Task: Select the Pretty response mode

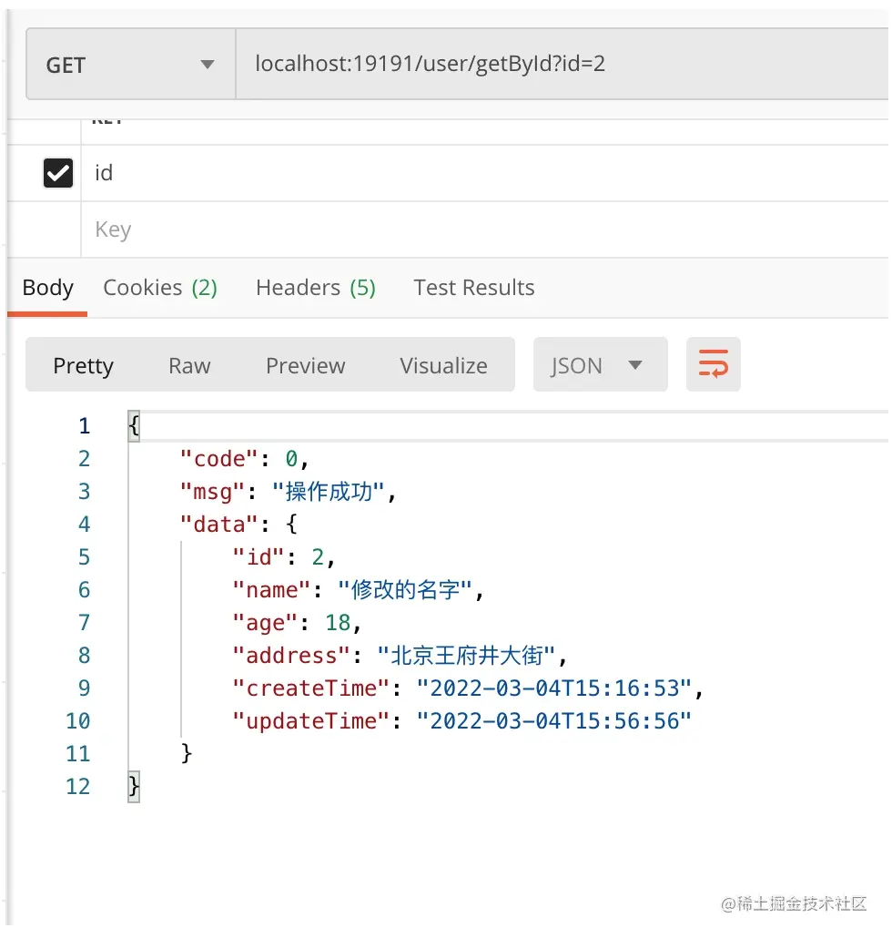Action: click(x=83, y=365)
